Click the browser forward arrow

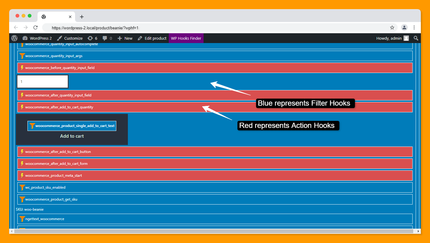(x=26, y=27)
